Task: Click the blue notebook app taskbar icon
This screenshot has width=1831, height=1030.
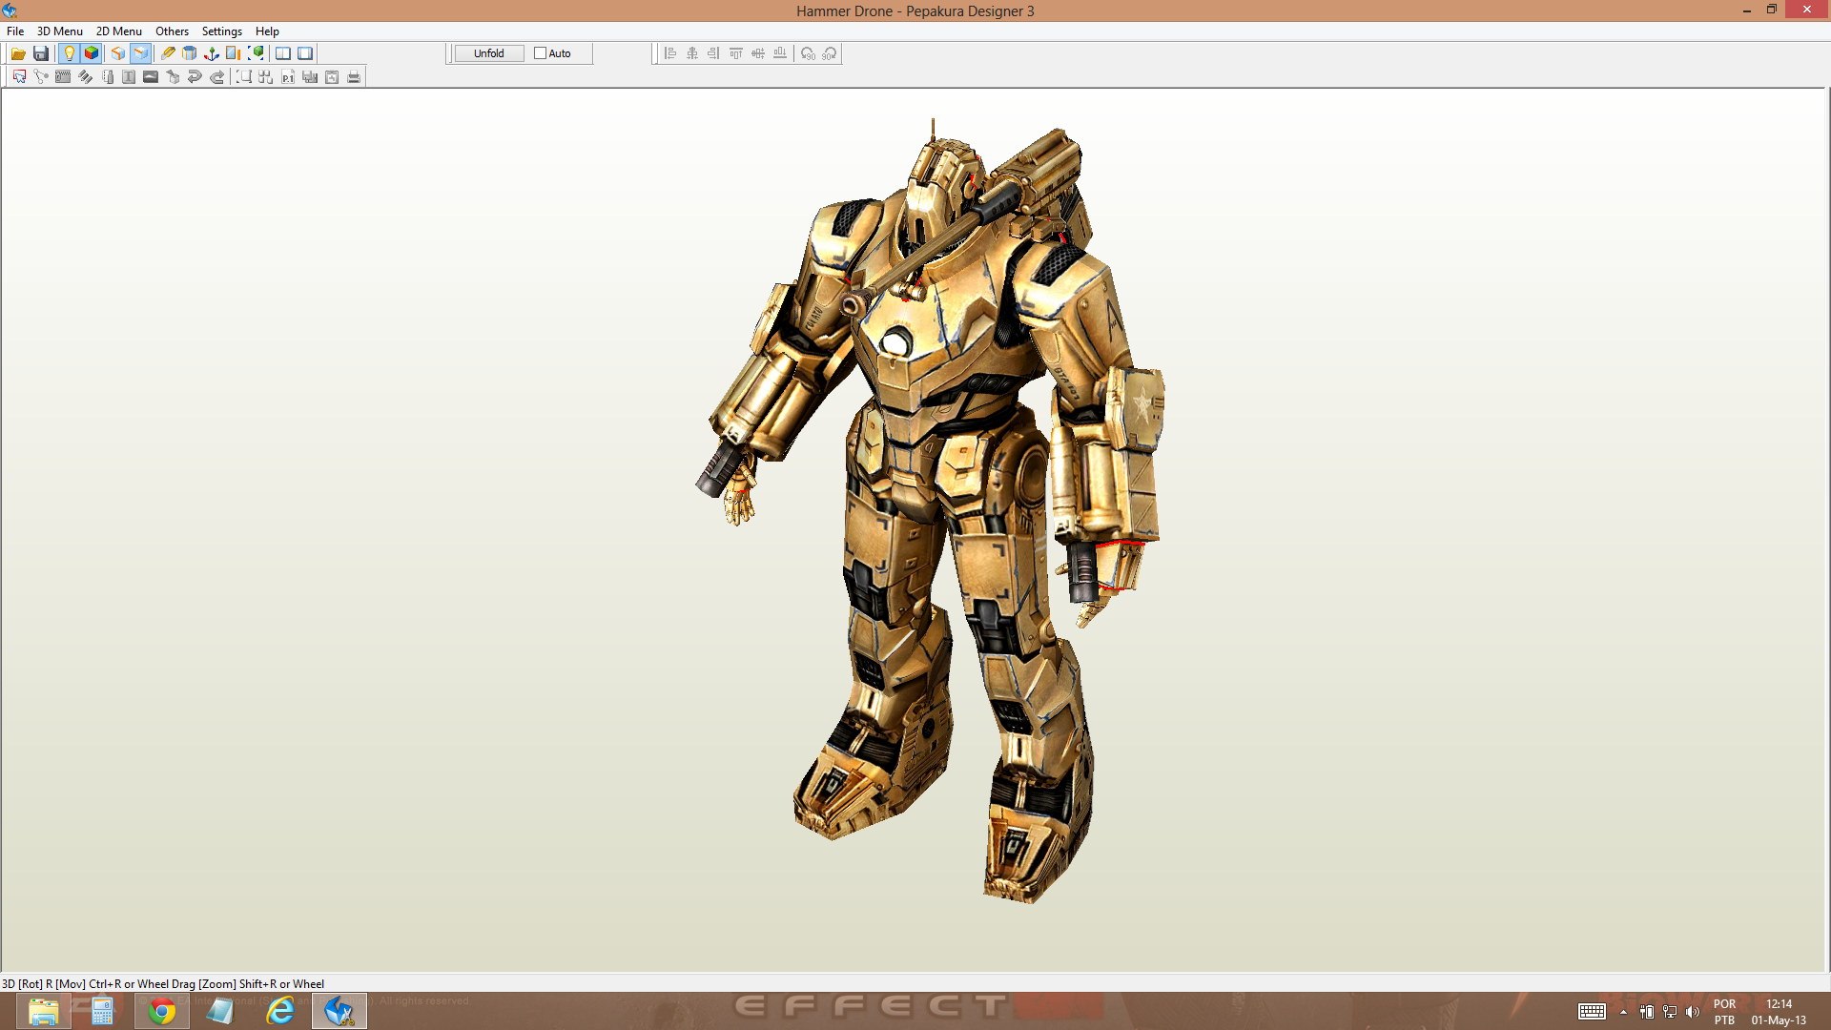Action: [221, 1011]
